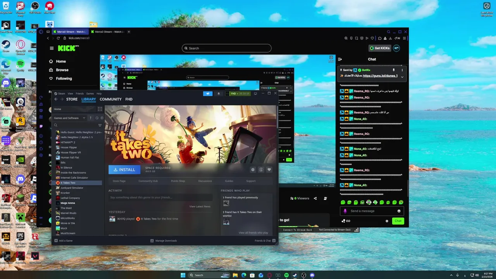Click the bookmark heart icon in browser toolbar

(372, 38)
